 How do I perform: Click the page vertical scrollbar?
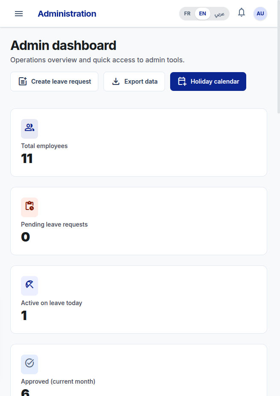[278, 57]
